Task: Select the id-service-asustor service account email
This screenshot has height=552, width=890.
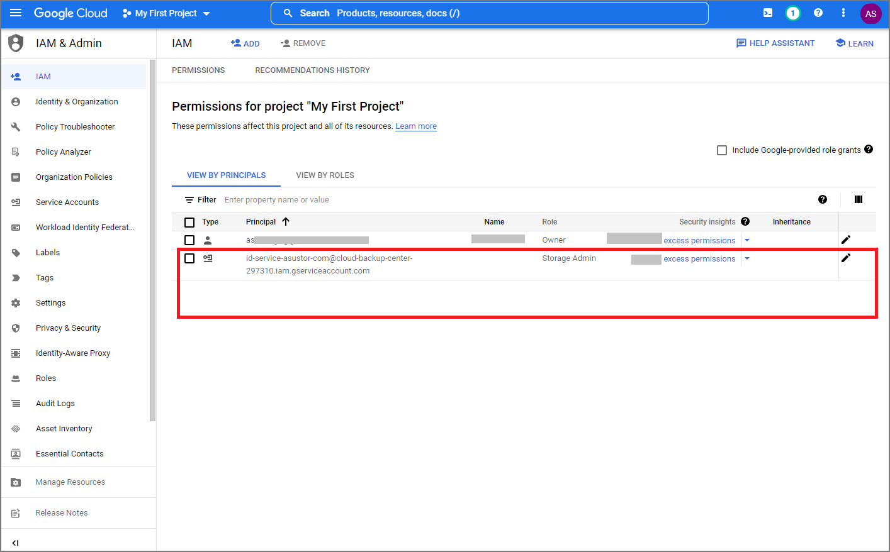Action: click(329, 265)
